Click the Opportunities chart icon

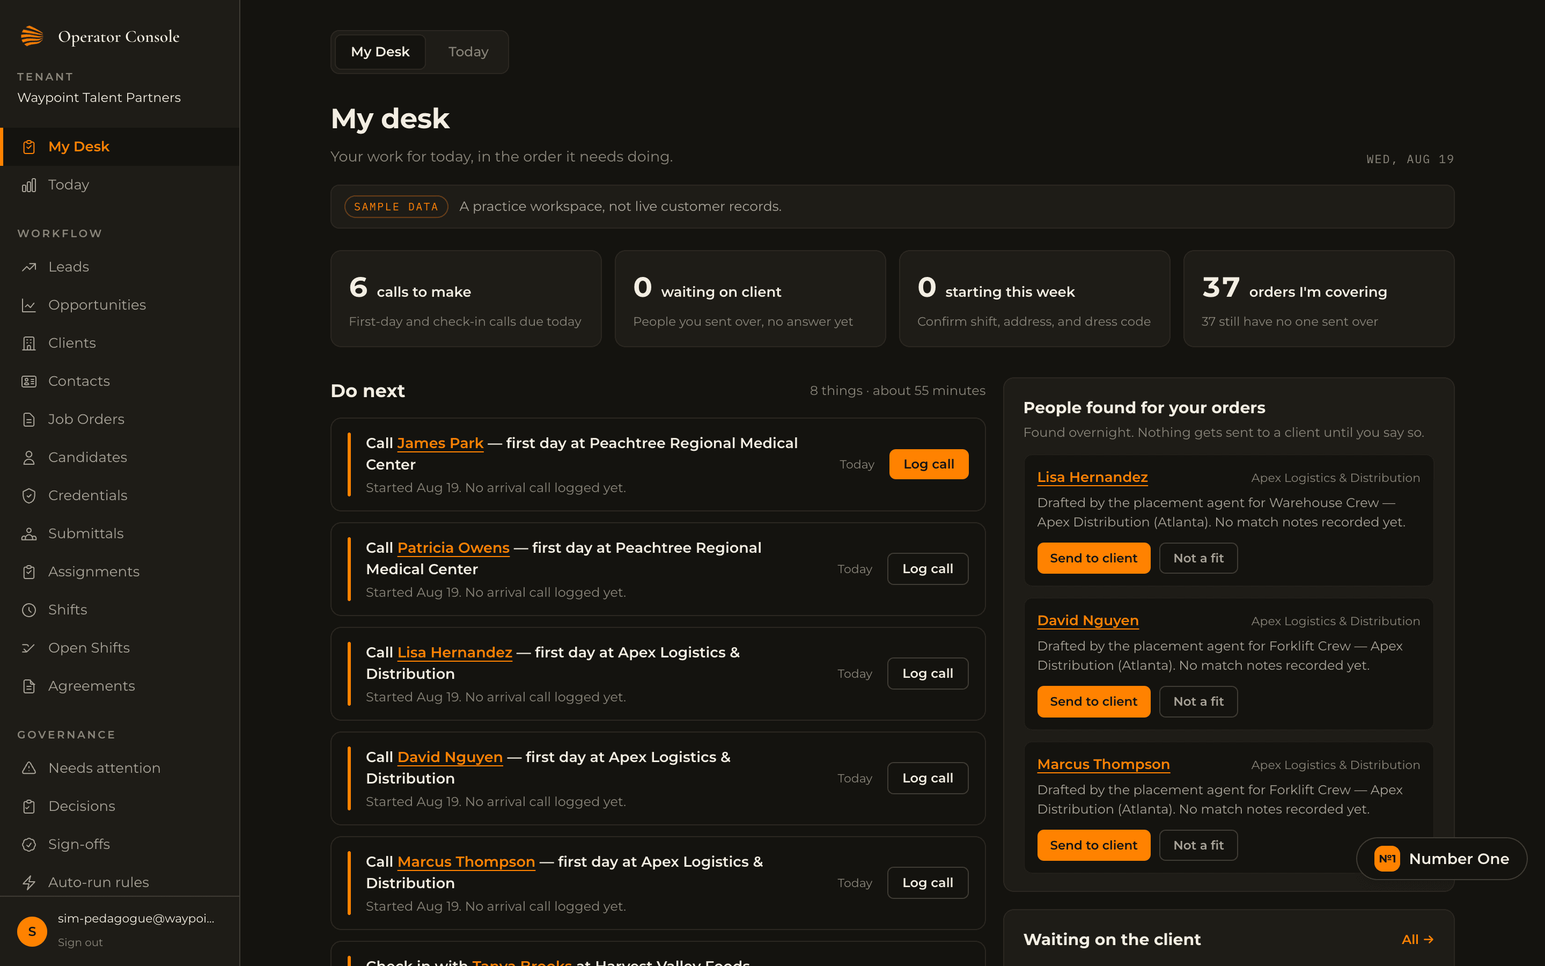pyautogui.click(x=29, y=305)
